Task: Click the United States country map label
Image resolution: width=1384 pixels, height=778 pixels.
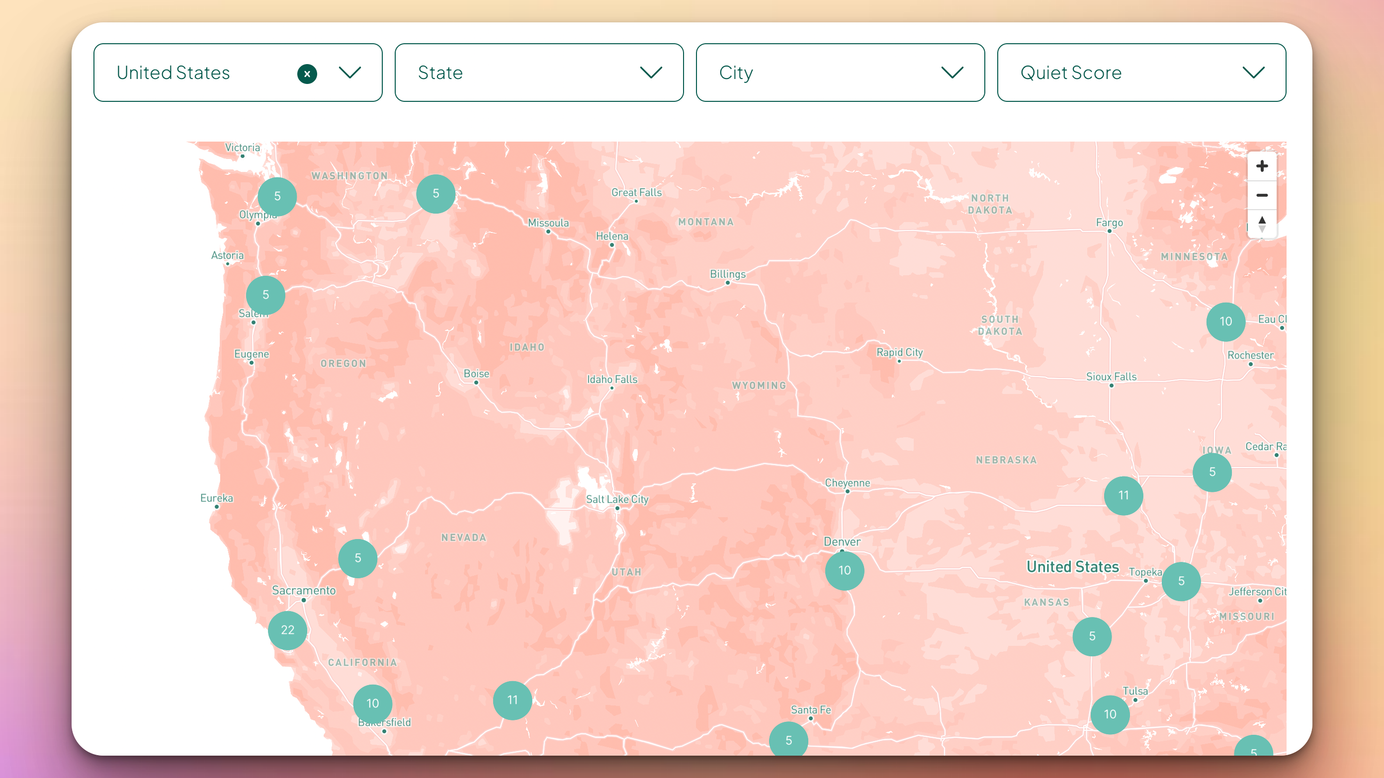Action: [x=1072, y=566]
